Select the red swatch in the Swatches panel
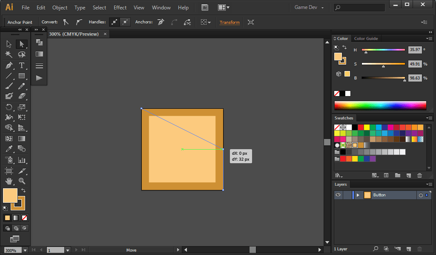436x255 pixels. coord(361,127)
